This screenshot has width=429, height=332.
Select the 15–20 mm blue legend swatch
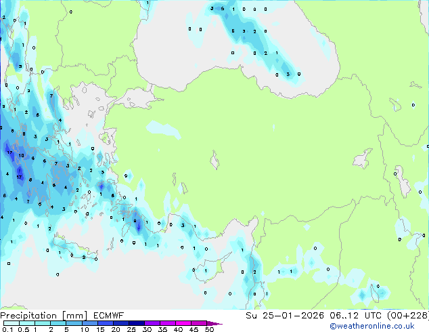pos(106,323)
